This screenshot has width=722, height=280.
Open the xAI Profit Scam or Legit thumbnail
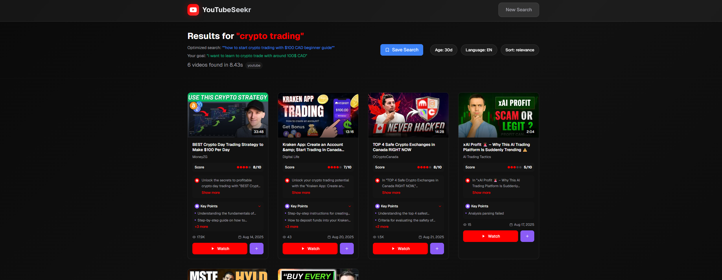(x=499, y=115)
